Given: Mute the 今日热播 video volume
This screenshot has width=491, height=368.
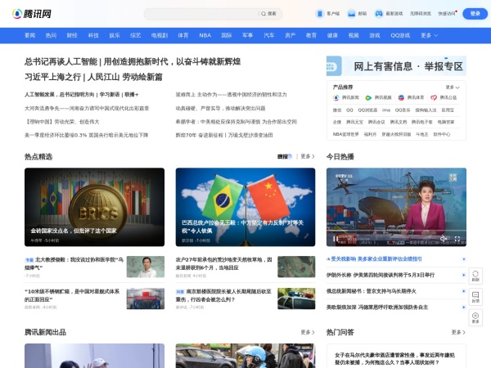Looking at the screenshot, I should [x=443, y=239].
